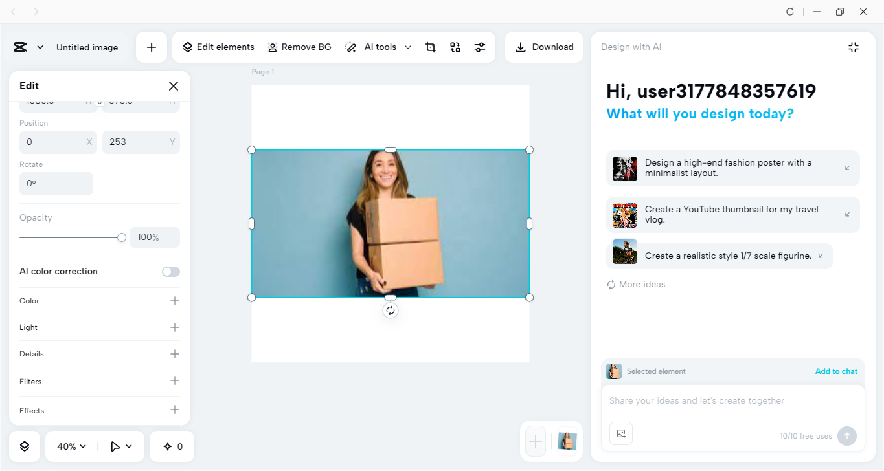Choose the 1/7 scale figurine suggestion

click(x=720, y=256)
